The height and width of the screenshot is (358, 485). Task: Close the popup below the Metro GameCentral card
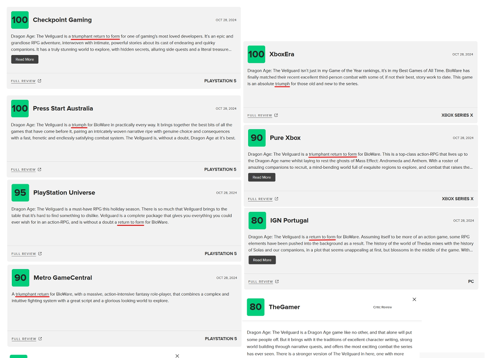177,356
